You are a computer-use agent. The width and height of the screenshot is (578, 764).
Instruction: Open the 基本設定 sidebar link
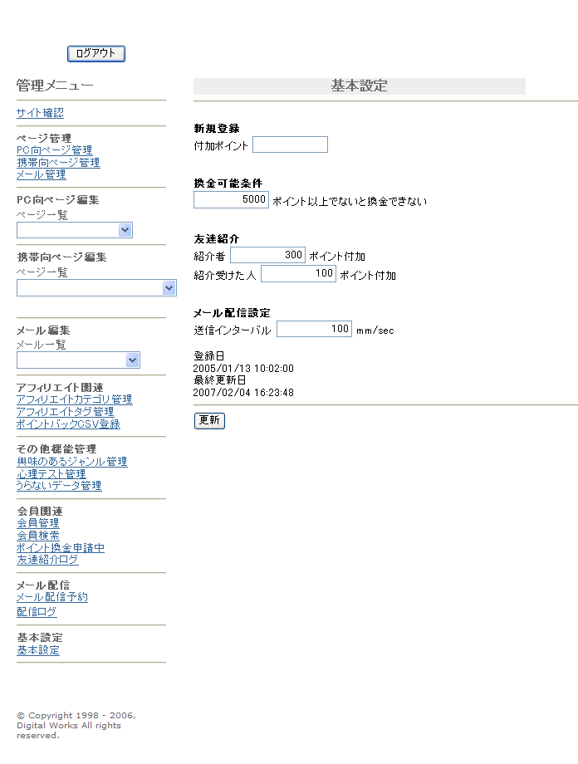(38, 650)
